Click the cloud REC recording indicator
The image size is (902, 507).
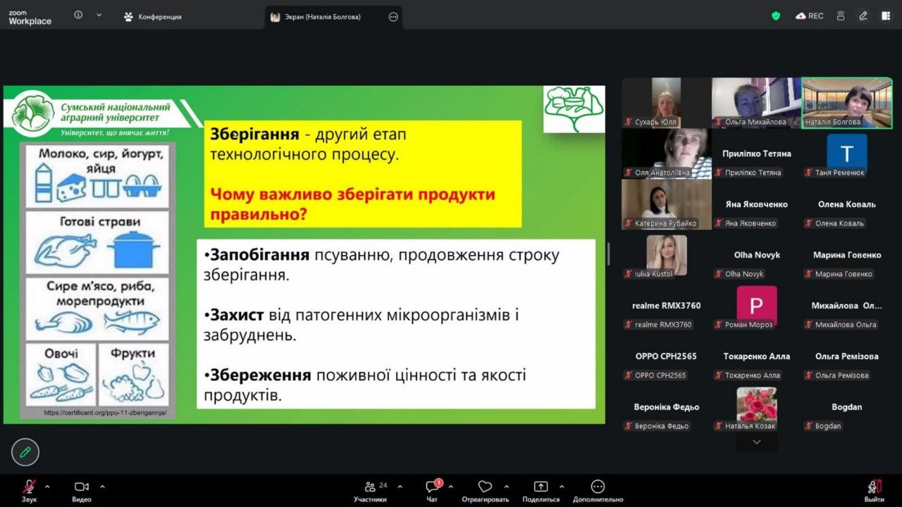coord(809,16)
